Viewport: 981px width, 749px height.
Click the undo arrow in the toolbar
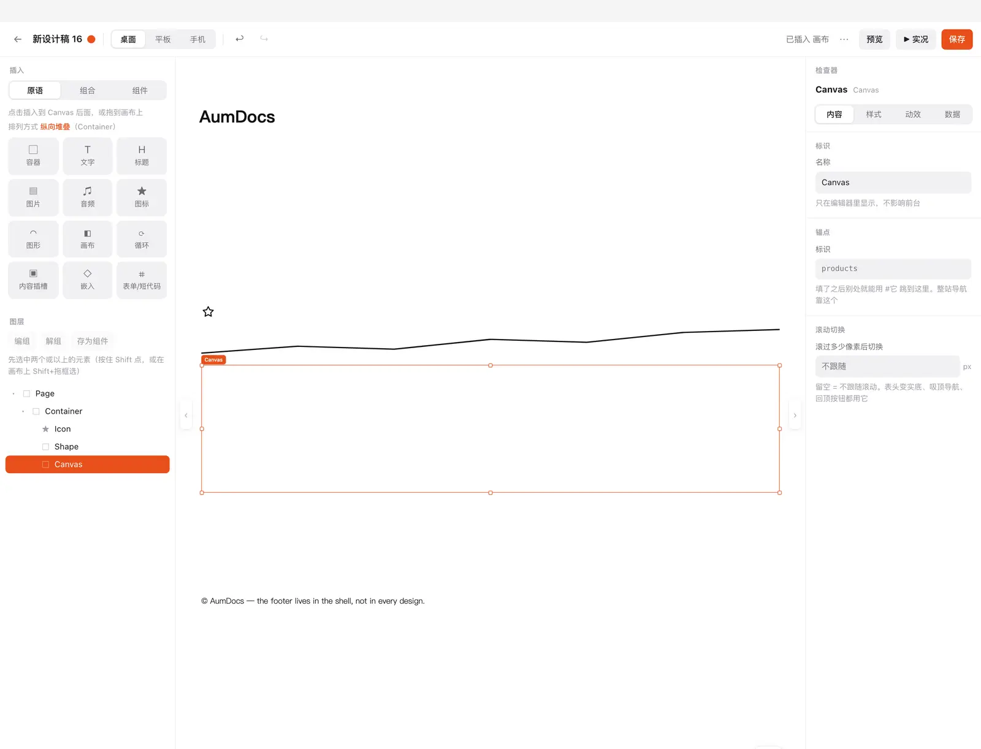click(240, 39)
